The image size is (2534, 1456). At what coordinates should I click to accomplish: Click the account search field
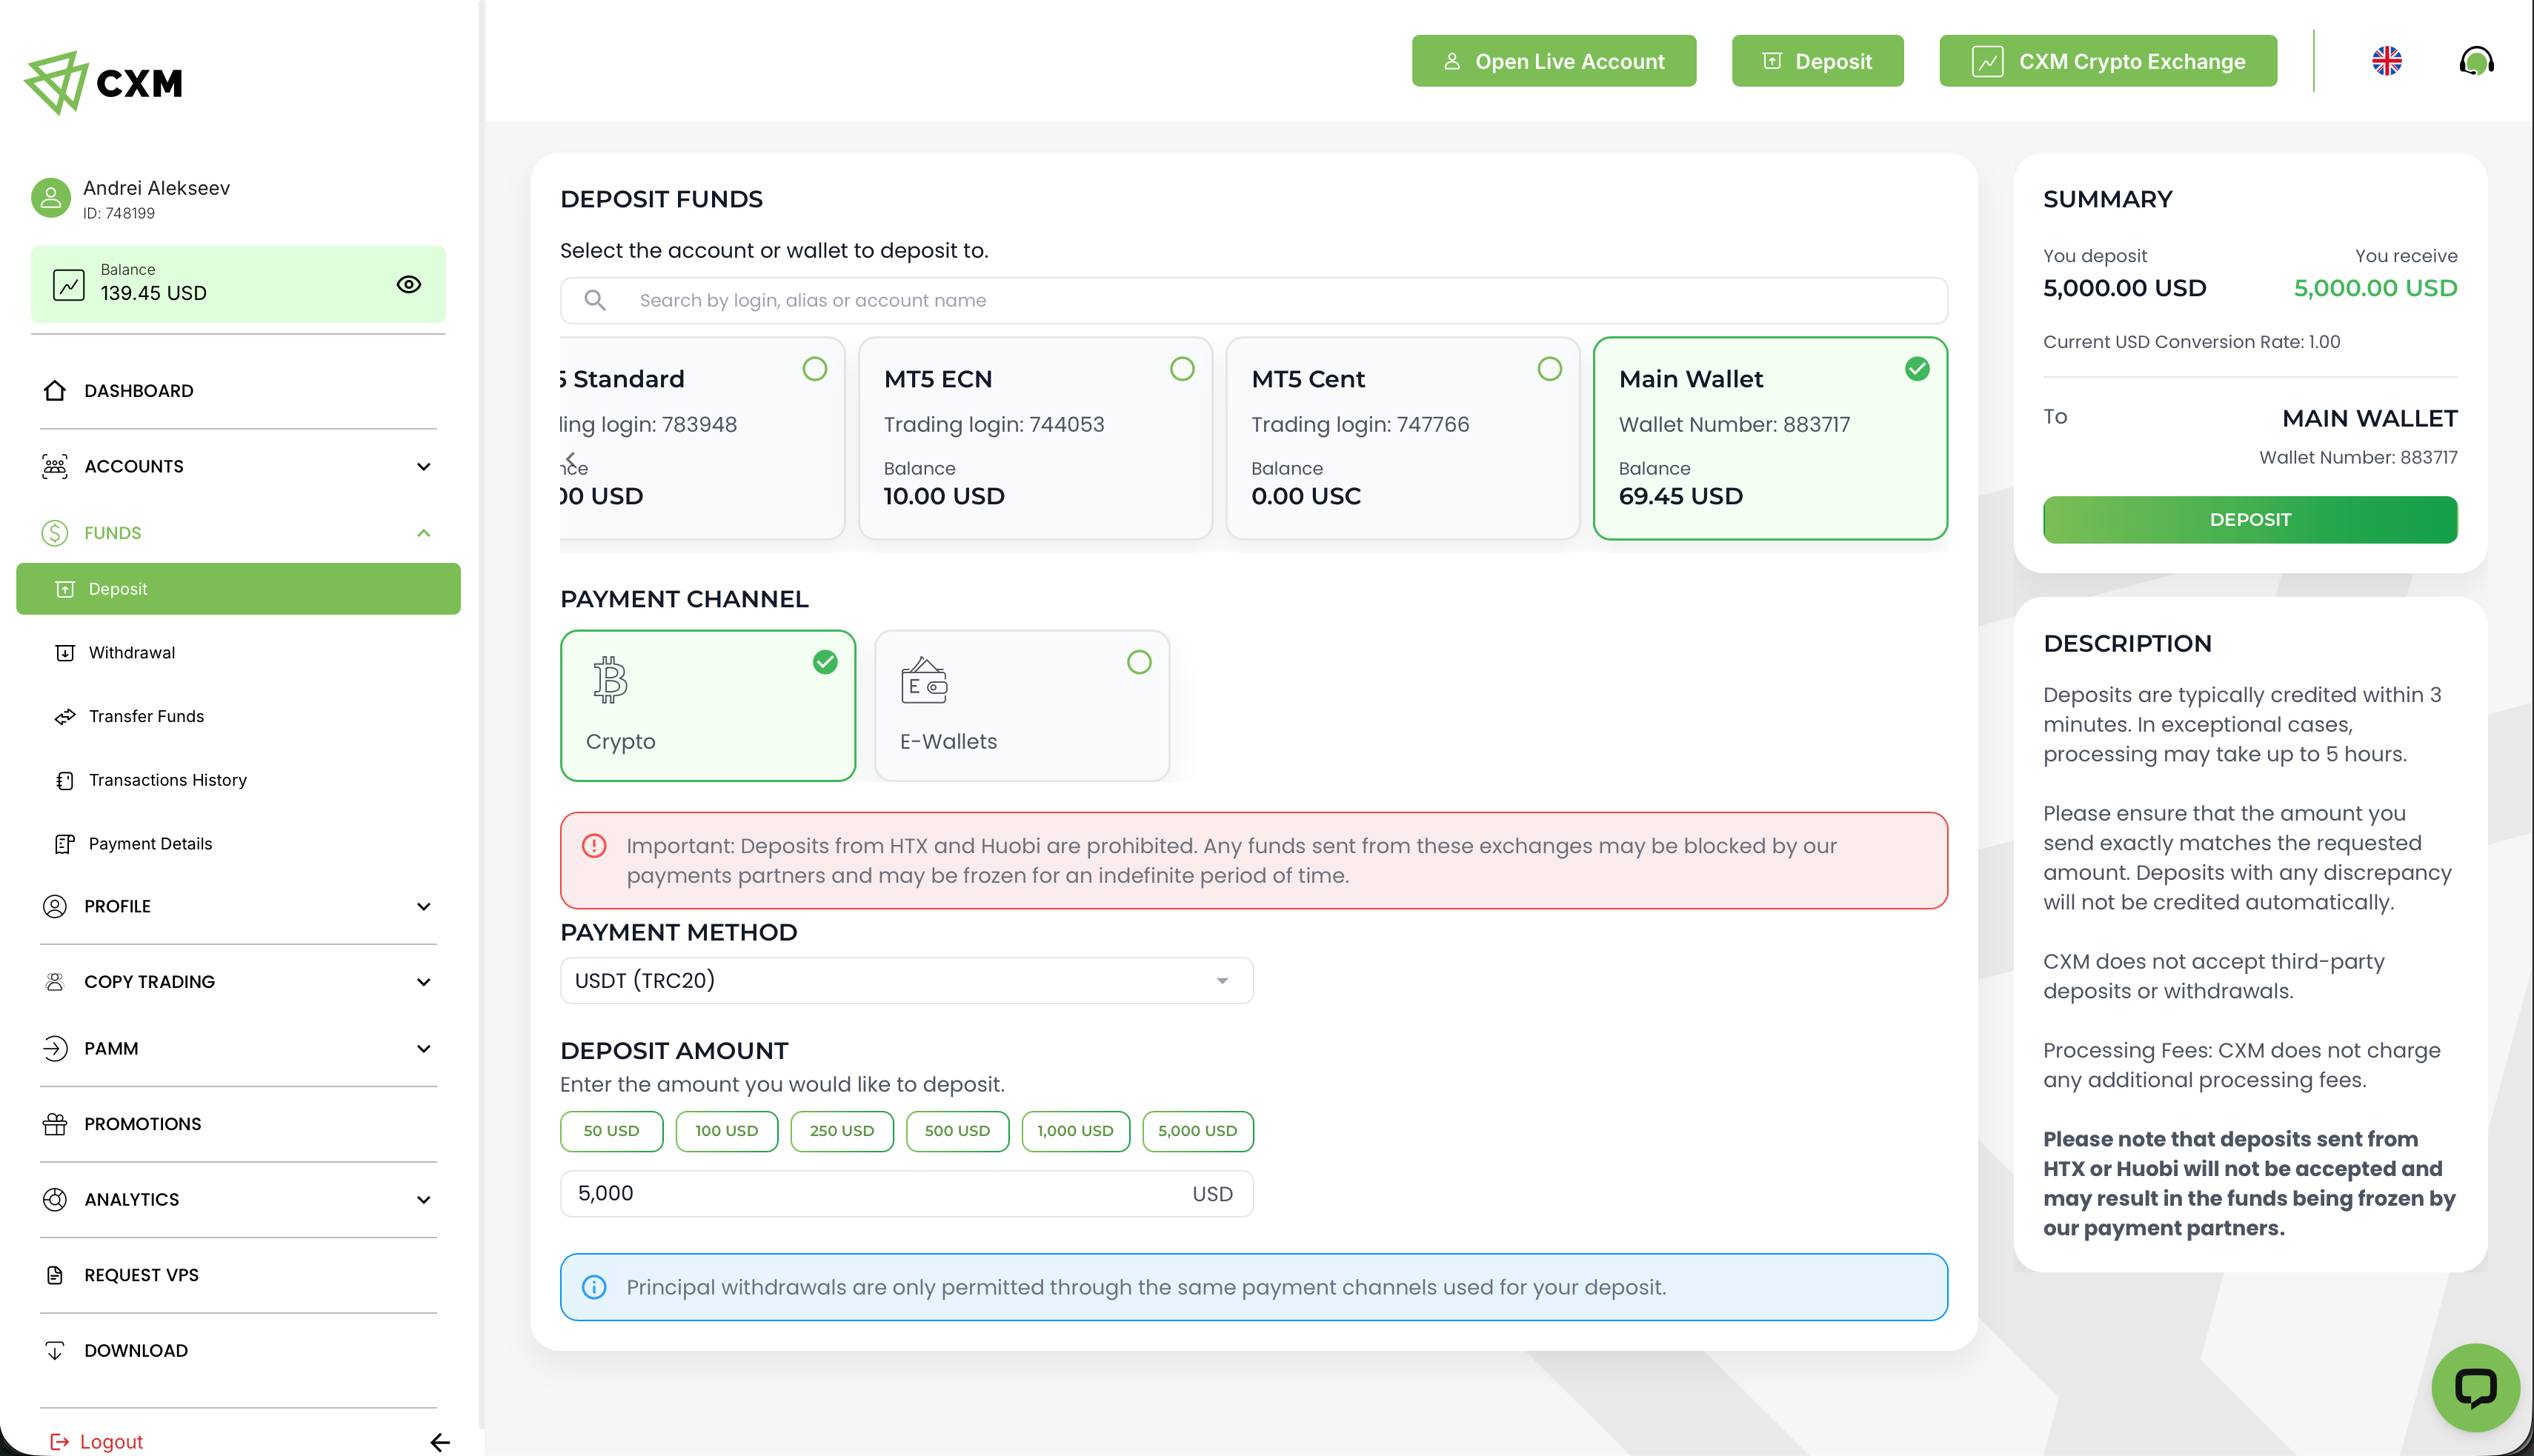click(x=1254, y=300)
